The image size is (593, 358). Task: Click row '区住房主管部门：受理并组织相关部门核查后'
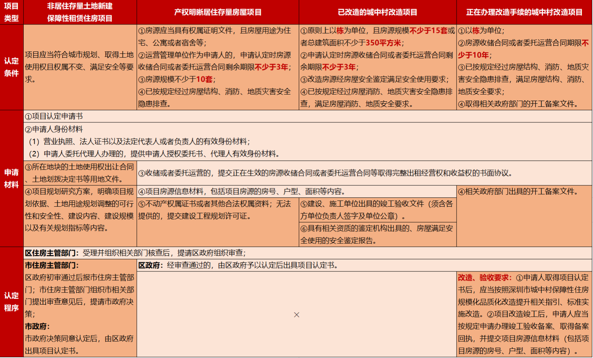(x=308, y=253)
